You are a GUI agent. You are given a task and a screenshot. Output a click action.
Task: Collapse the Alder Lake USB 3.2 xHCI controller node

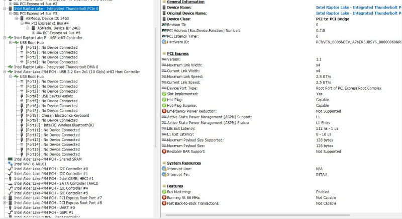pyautogui.click(x=5, y=72)
